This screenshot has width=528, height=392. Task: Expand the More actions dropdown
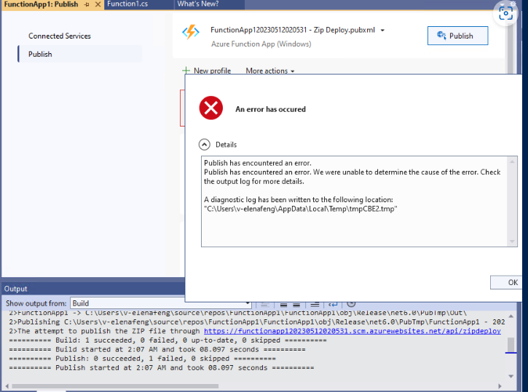[x=270, y=71]
